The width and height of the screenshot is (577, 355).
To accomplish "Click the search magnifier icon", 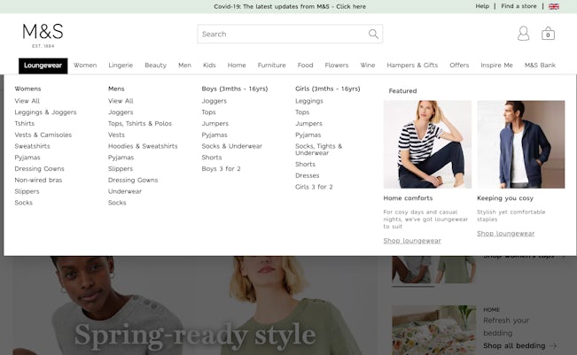I will [373, 35].
